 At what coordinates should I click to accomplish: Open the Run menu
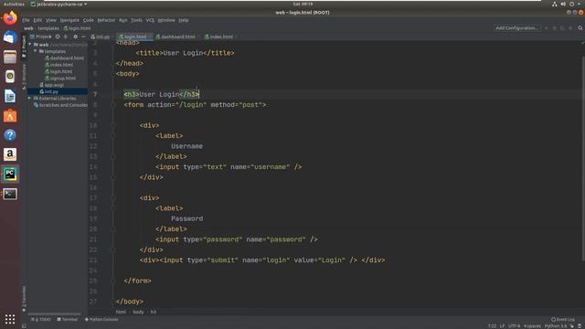(x=123, y=20)
